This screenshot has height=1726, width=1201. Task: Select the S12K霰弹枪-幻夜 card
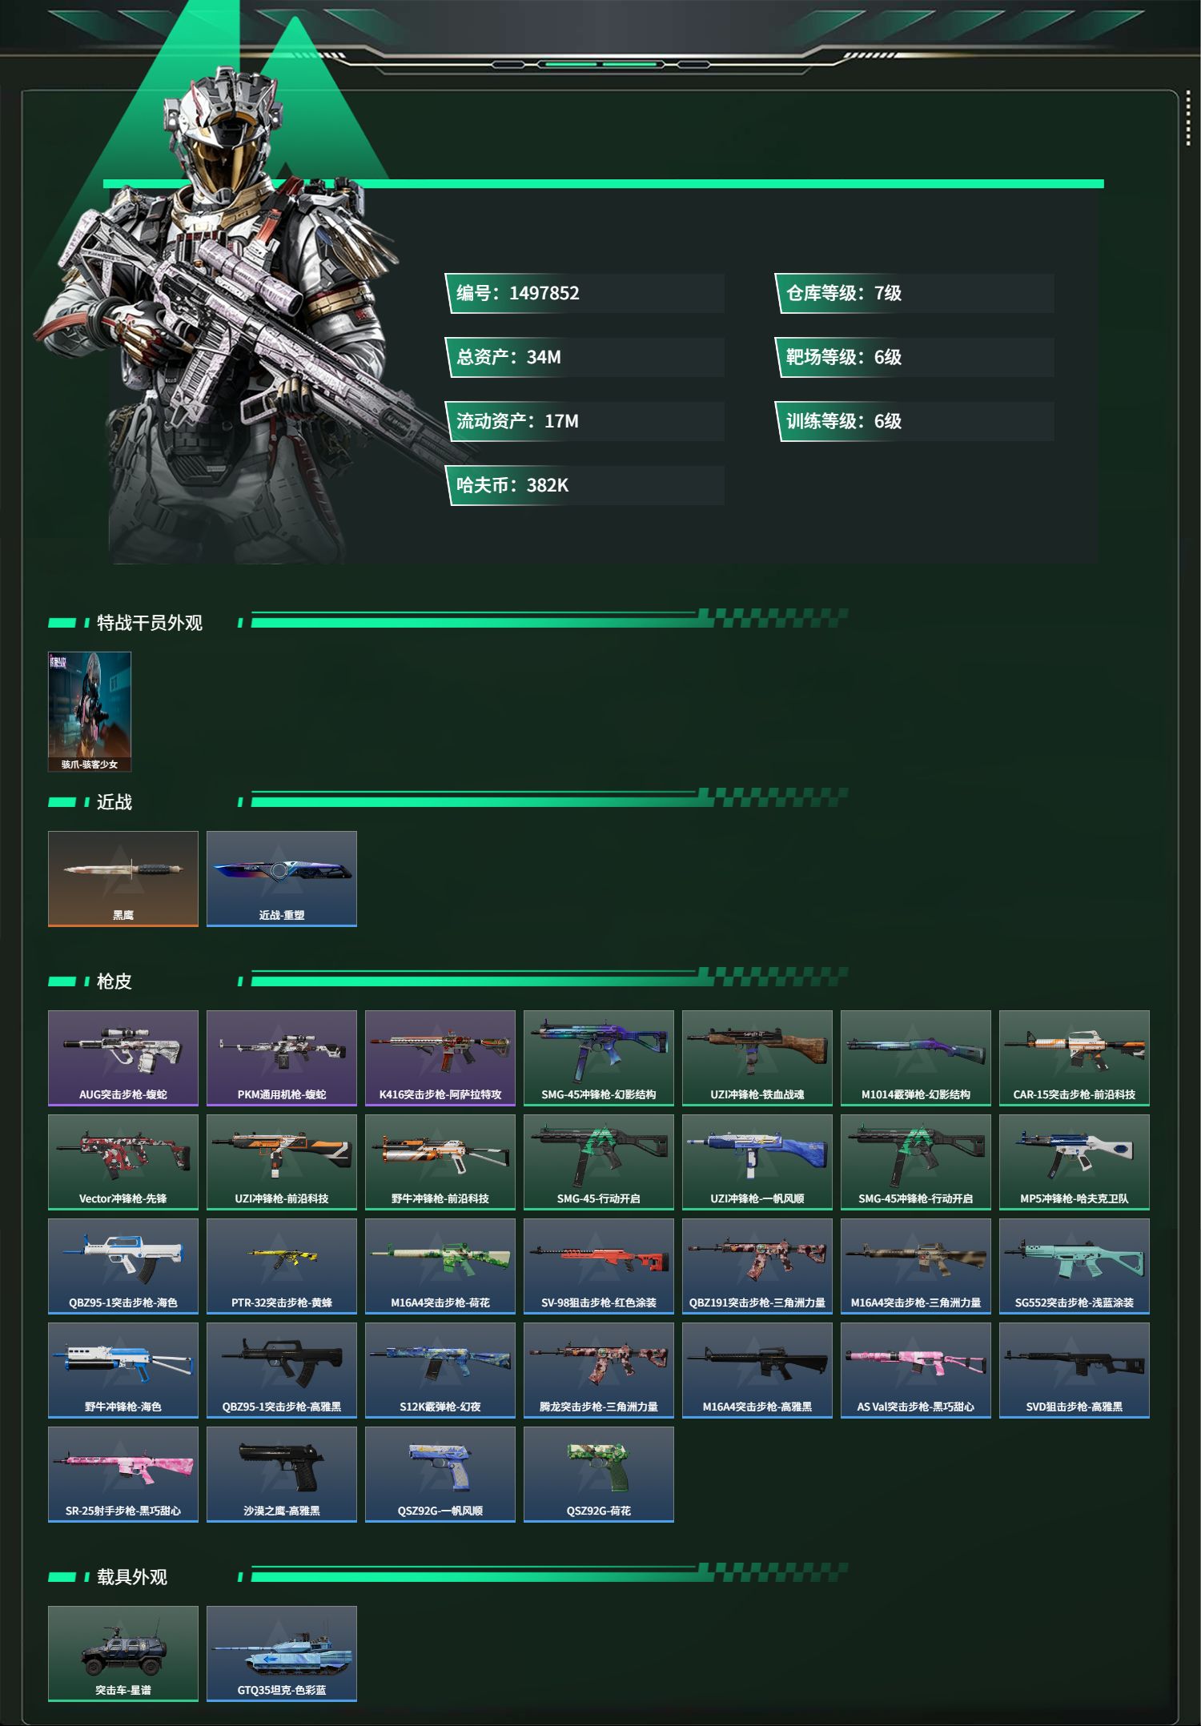coord(440,1370)
